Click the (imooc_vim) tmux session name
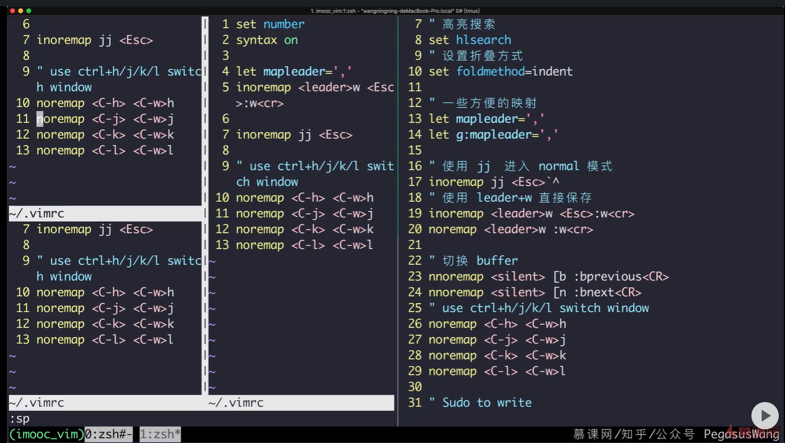This screenshot has width=785, height=443. click(x=47, y=434)
